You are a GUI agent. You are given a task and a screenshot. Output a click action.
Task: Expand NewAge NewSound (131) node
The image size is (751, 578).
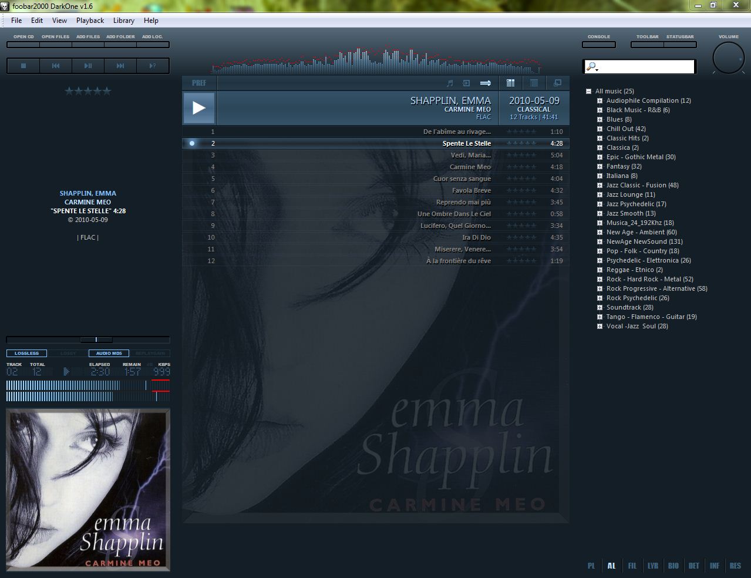600,241
